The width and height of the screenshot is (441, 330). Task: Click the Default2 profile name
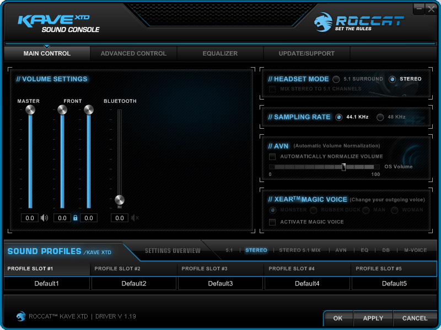(x=134, y=283)
